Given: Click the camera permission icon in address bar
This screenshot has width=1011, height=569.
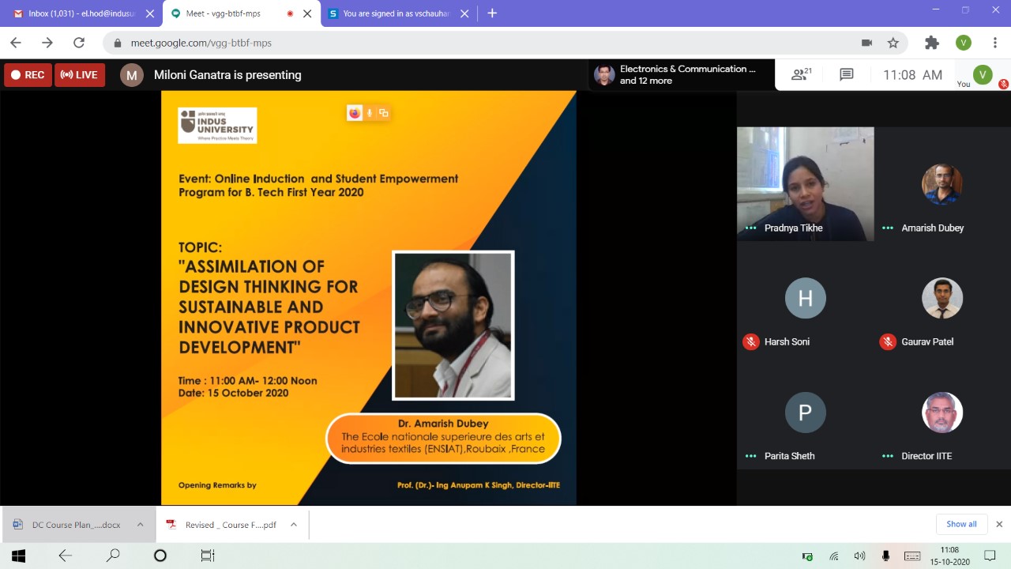Looking at the screenshot, I should 866,43.
